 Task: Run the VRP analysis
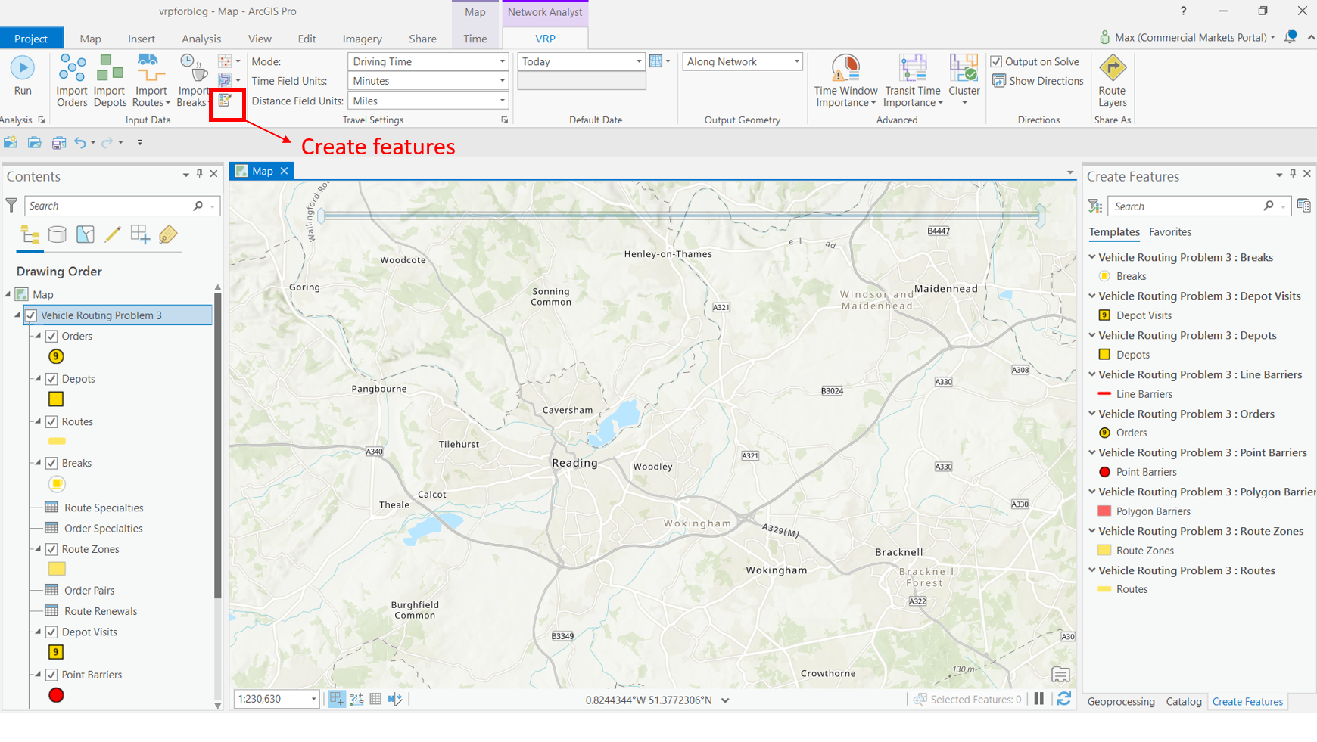click(23, 76)
